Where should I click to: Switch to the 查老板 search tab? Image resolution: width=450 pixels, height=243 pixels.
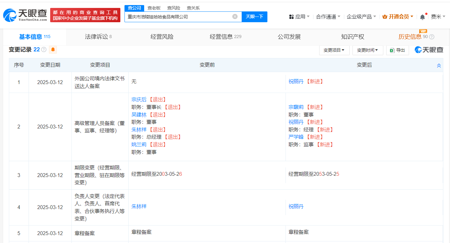tap(154, 8)
